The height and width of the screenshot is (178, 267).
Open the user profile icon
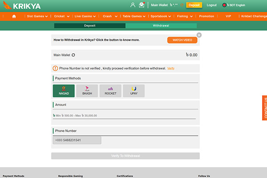click(x=133, y=5)
